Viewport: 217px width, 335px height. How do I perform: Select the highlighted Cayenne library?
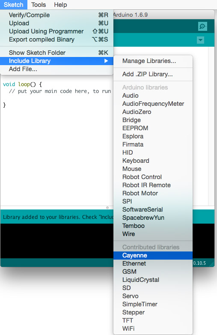(153, 255)
